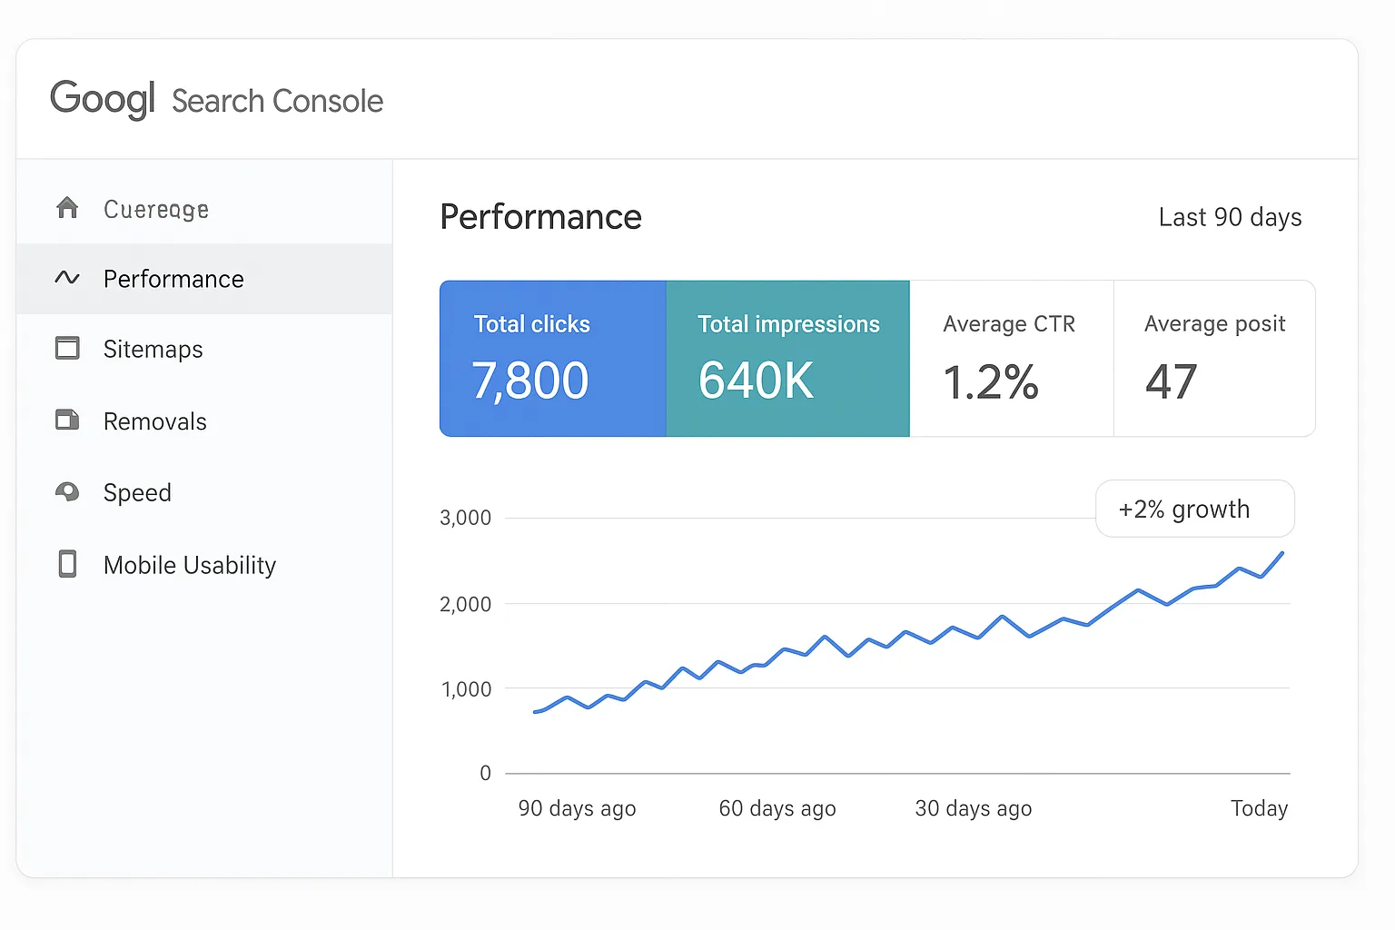1395x930 pixels.
Task: Open the Mobile Usability section
Action: [190, 564]
